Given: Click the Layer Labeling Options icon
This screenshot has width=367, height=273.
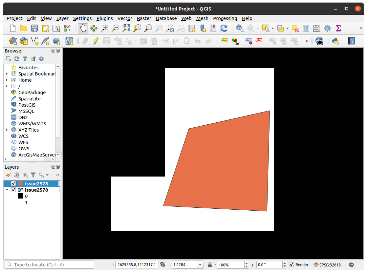Looking at the screenshot, I should pos(225,41).
